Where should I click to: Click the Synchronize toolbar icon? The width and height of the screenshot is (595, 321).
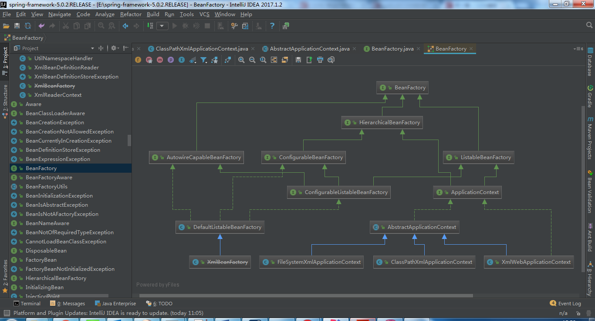point(28,26)
